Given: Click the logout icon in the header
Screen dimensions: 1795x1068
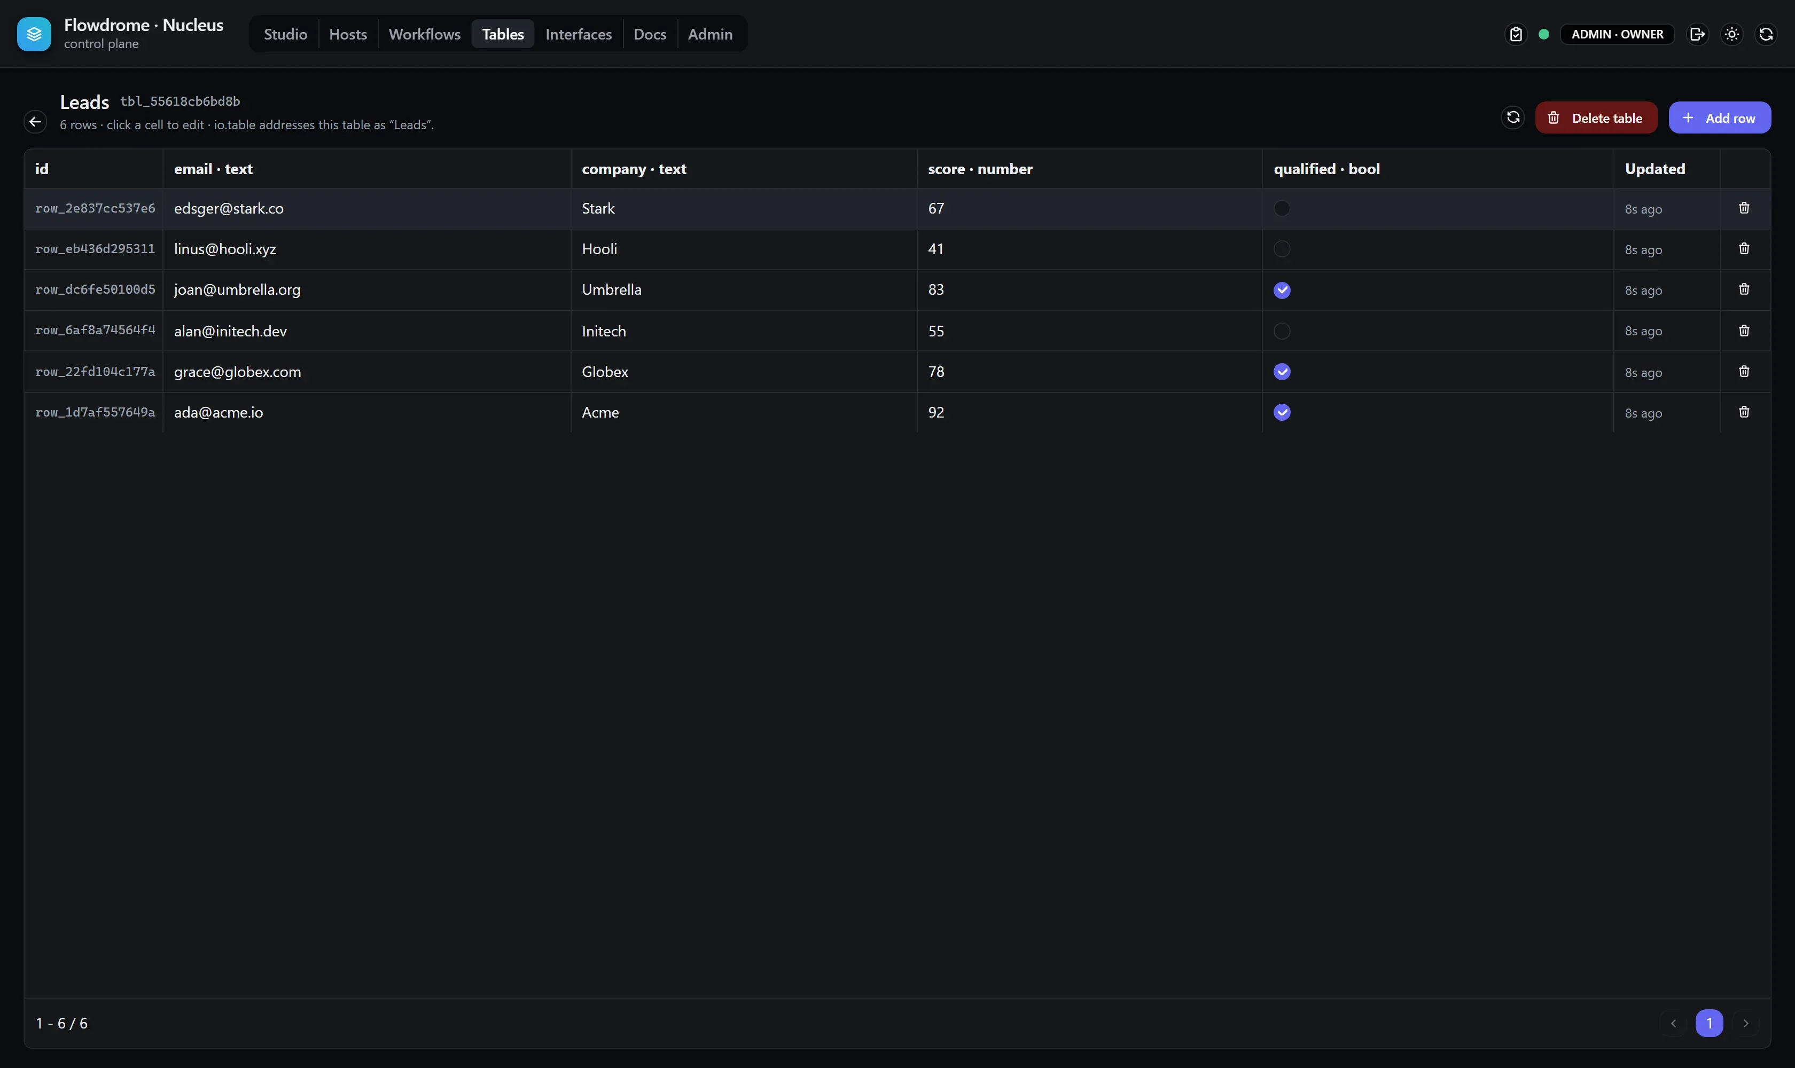Looking at the screenshot, I should tap(1697, 34).
